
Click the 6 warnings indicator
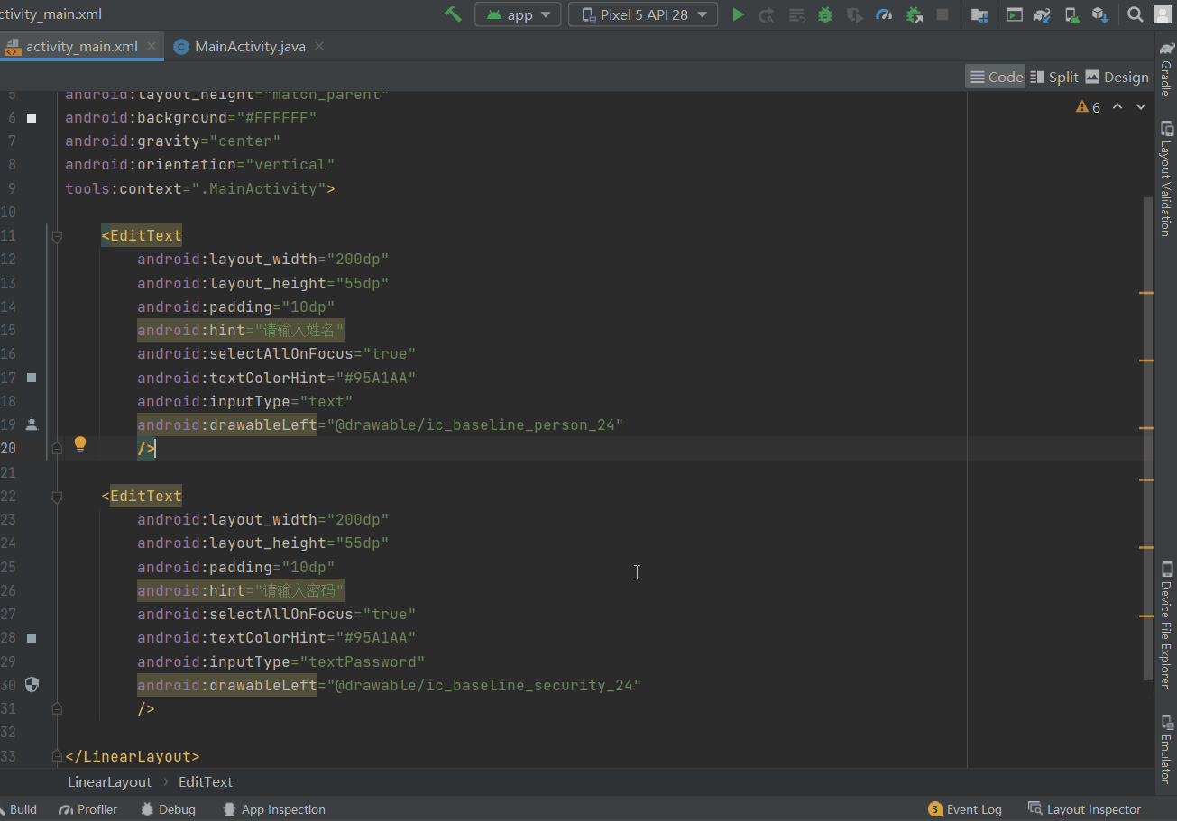[x=1088, y=106]
